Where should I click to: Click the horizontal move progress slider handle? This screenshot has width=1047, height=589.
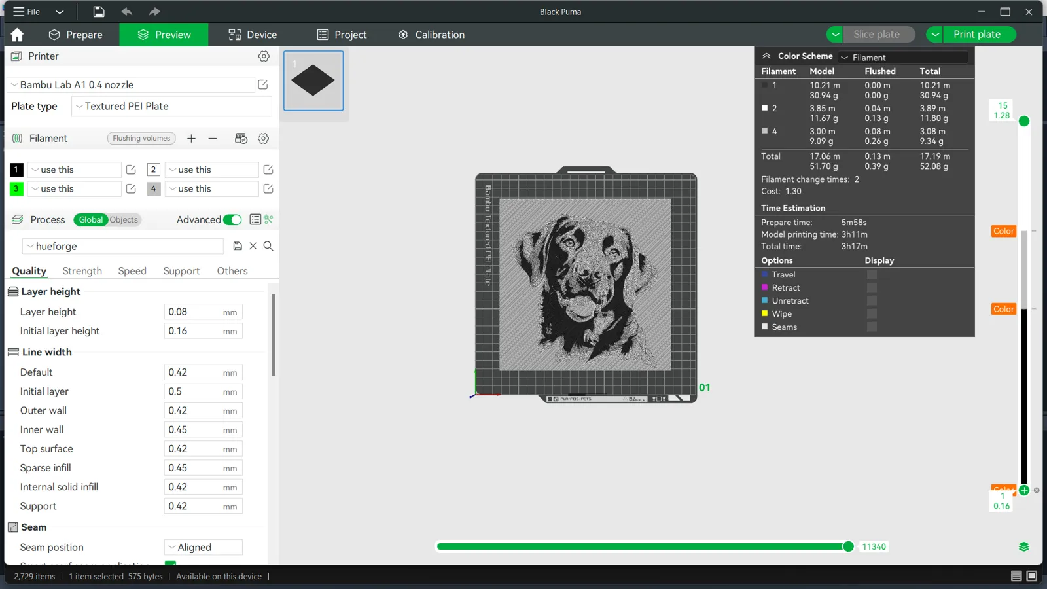click(848, 546)
